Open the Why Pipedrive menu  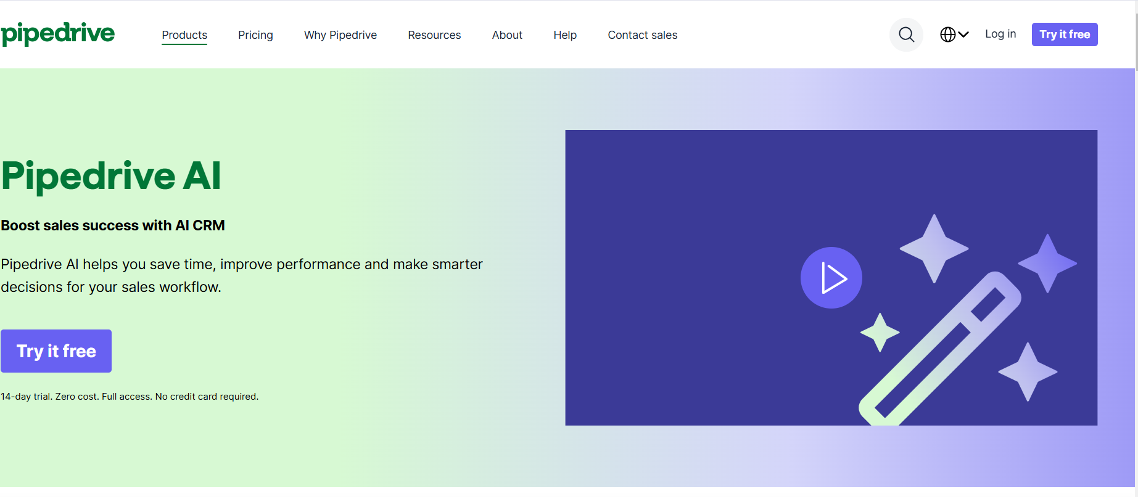[x=340, y=35]
